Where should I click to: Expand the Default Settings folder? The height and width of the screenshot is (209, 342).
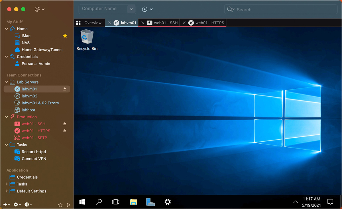(x=7, y=191)
